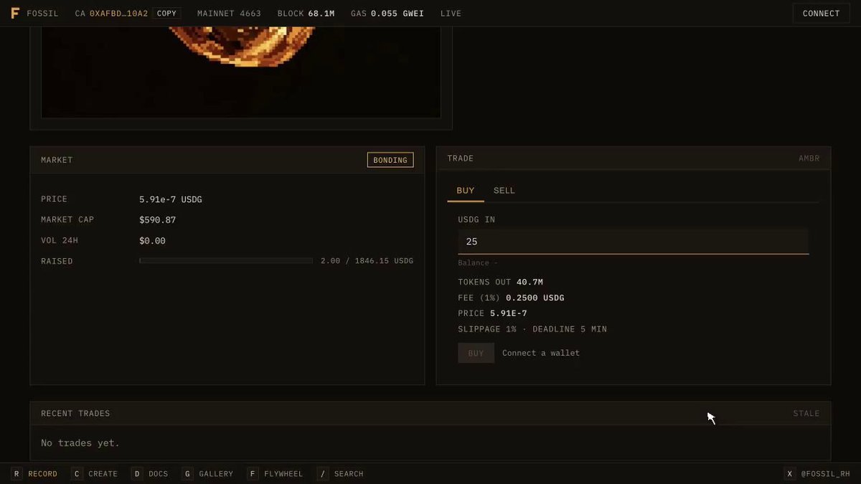The width and height of the screenshot is (861, 484).
Task: Click the disabled BUY submit button
Action: (476, 353)
